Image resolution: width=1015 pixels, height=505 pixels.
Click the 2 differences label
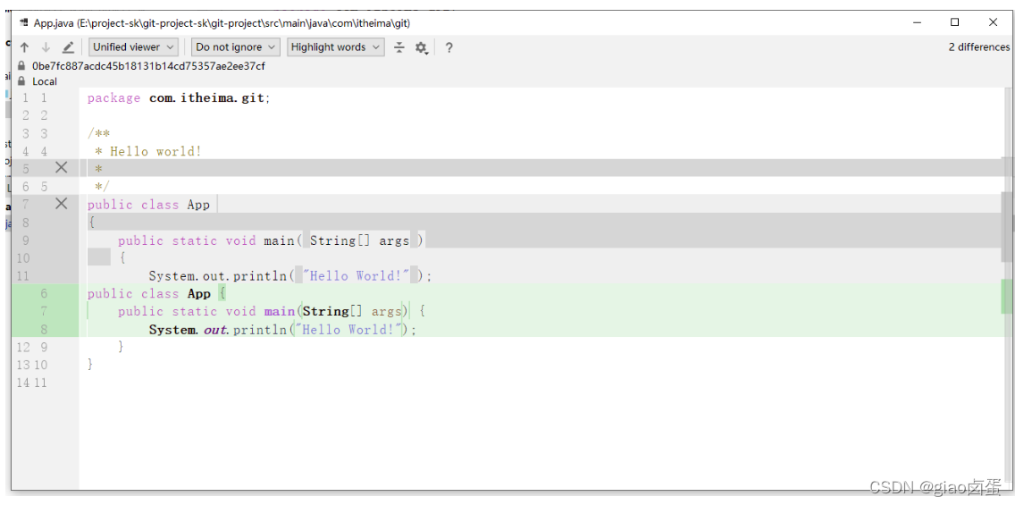pos(978,46)
